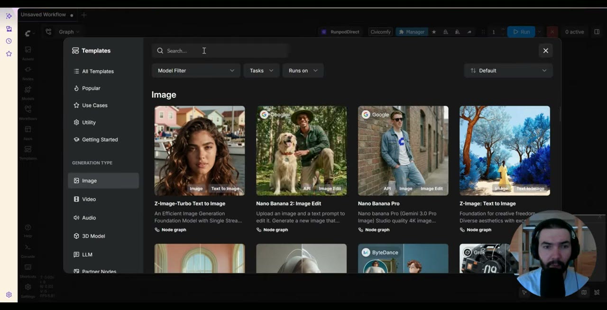Click the 0 active queue indicator
Screen dimensions: 607x310
[574, 32]
